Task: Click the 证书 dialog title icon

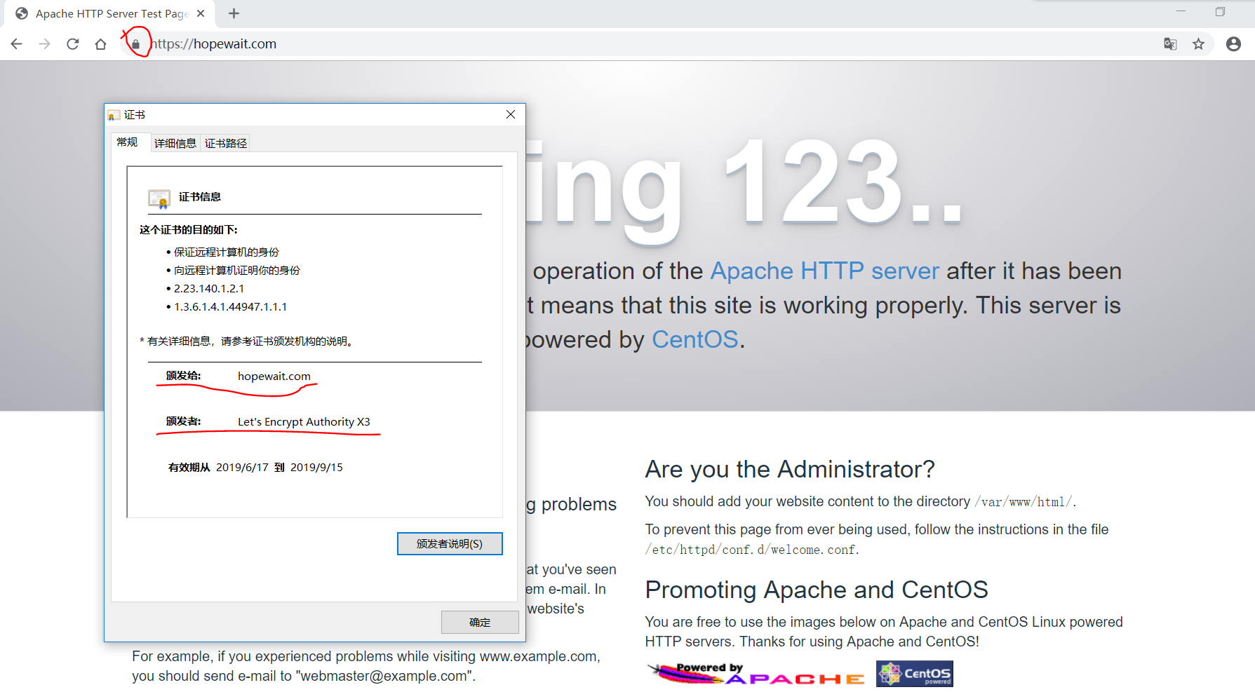Action: (113, 115)
